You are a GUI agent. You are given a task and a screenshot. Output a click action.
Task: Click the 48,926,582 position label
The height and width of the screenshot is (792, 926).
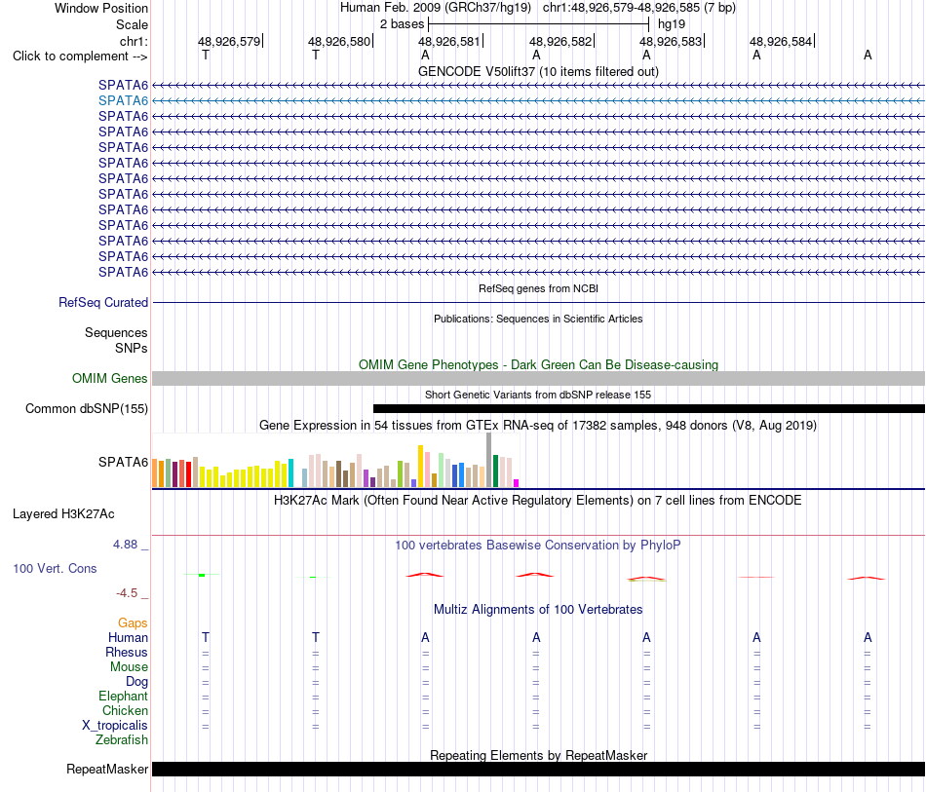point(560,41)
